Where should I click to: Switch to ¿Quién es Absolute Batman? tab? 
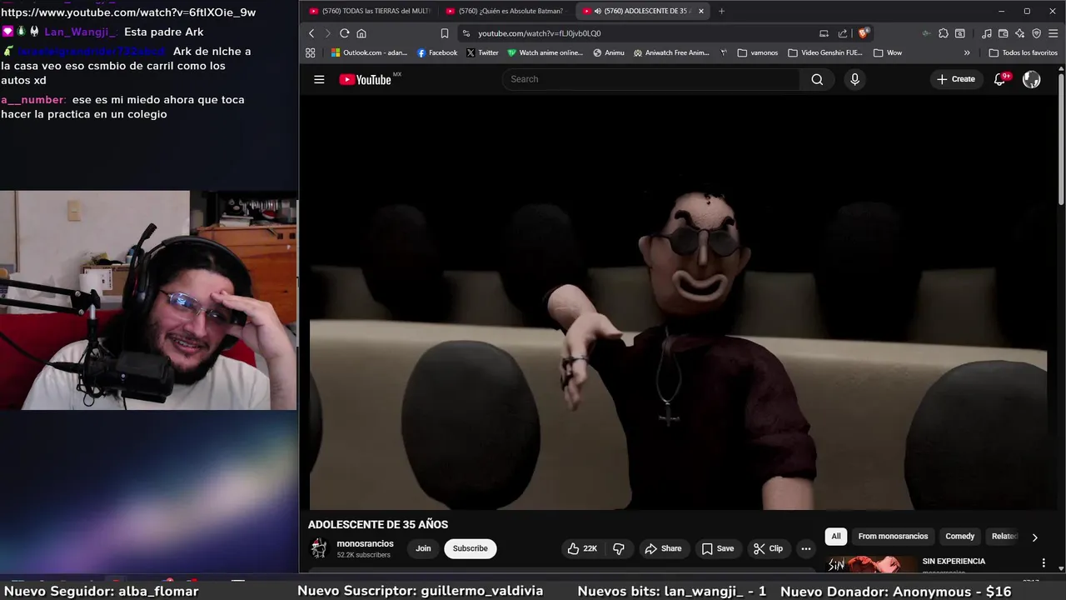click(505, 11)
